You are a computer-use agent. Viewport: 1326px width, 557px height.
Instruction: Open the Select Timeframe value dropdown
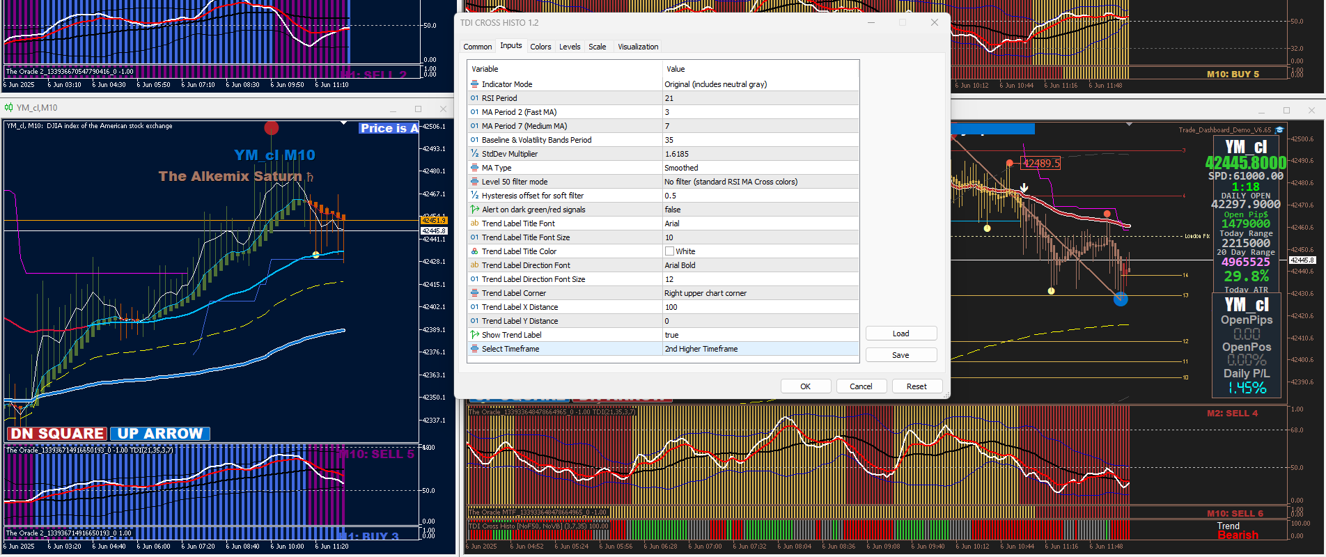[x=760, y=349]
